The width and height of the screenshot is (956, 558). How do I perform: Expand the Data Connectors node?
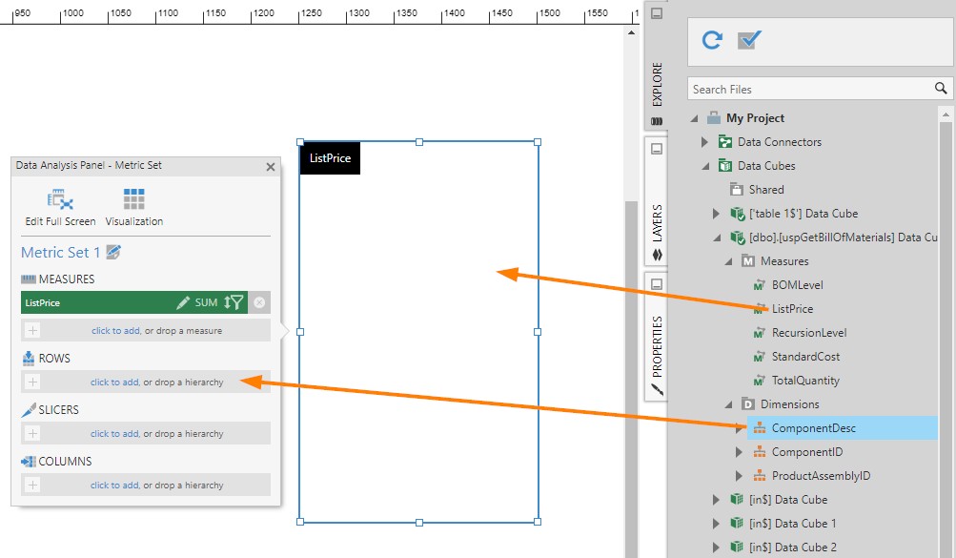coord(705,142)
